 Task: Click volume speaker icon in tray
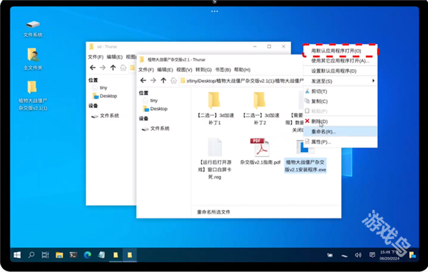(358, 255)
